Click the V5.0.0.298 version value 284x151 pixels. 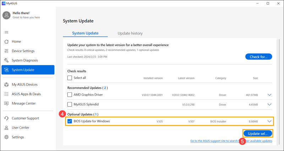189,104
